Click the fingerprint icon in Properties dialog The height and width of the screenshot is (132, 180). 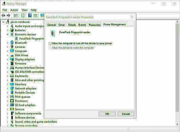pyautogui.click(x=53, y=33)
